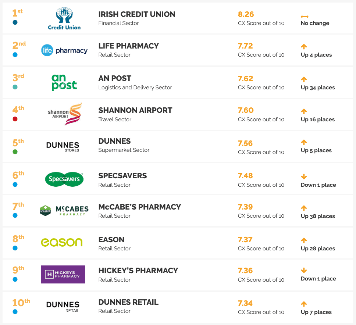Click the Shannon Airport logo

tap(65, 114)
